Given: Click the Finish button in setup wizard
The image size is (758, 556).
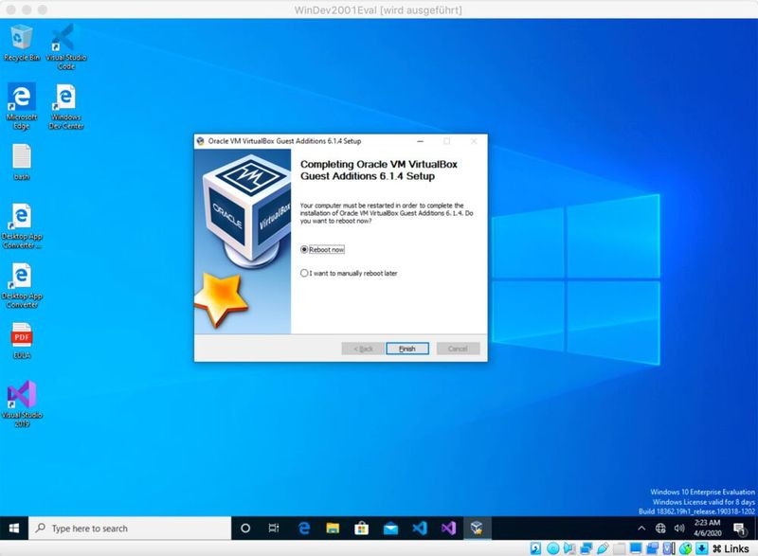Looking at the screenshot, I should pyautogui.click(x=407, y=349).
